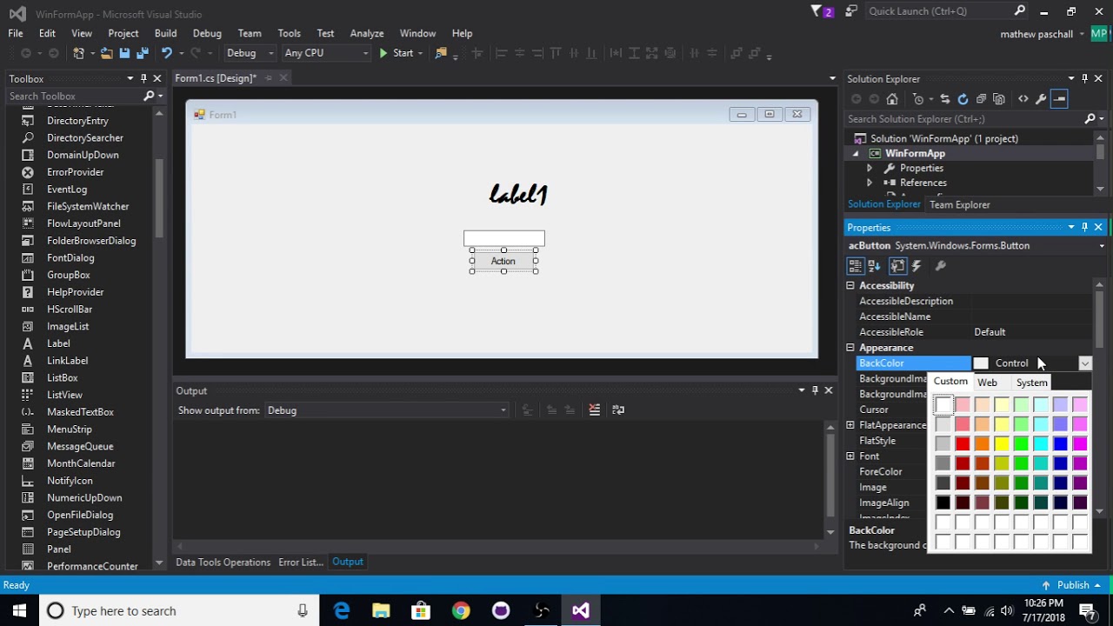Click Chrome icon in the taskbar

pyautogui.click(x=461, y=610)
